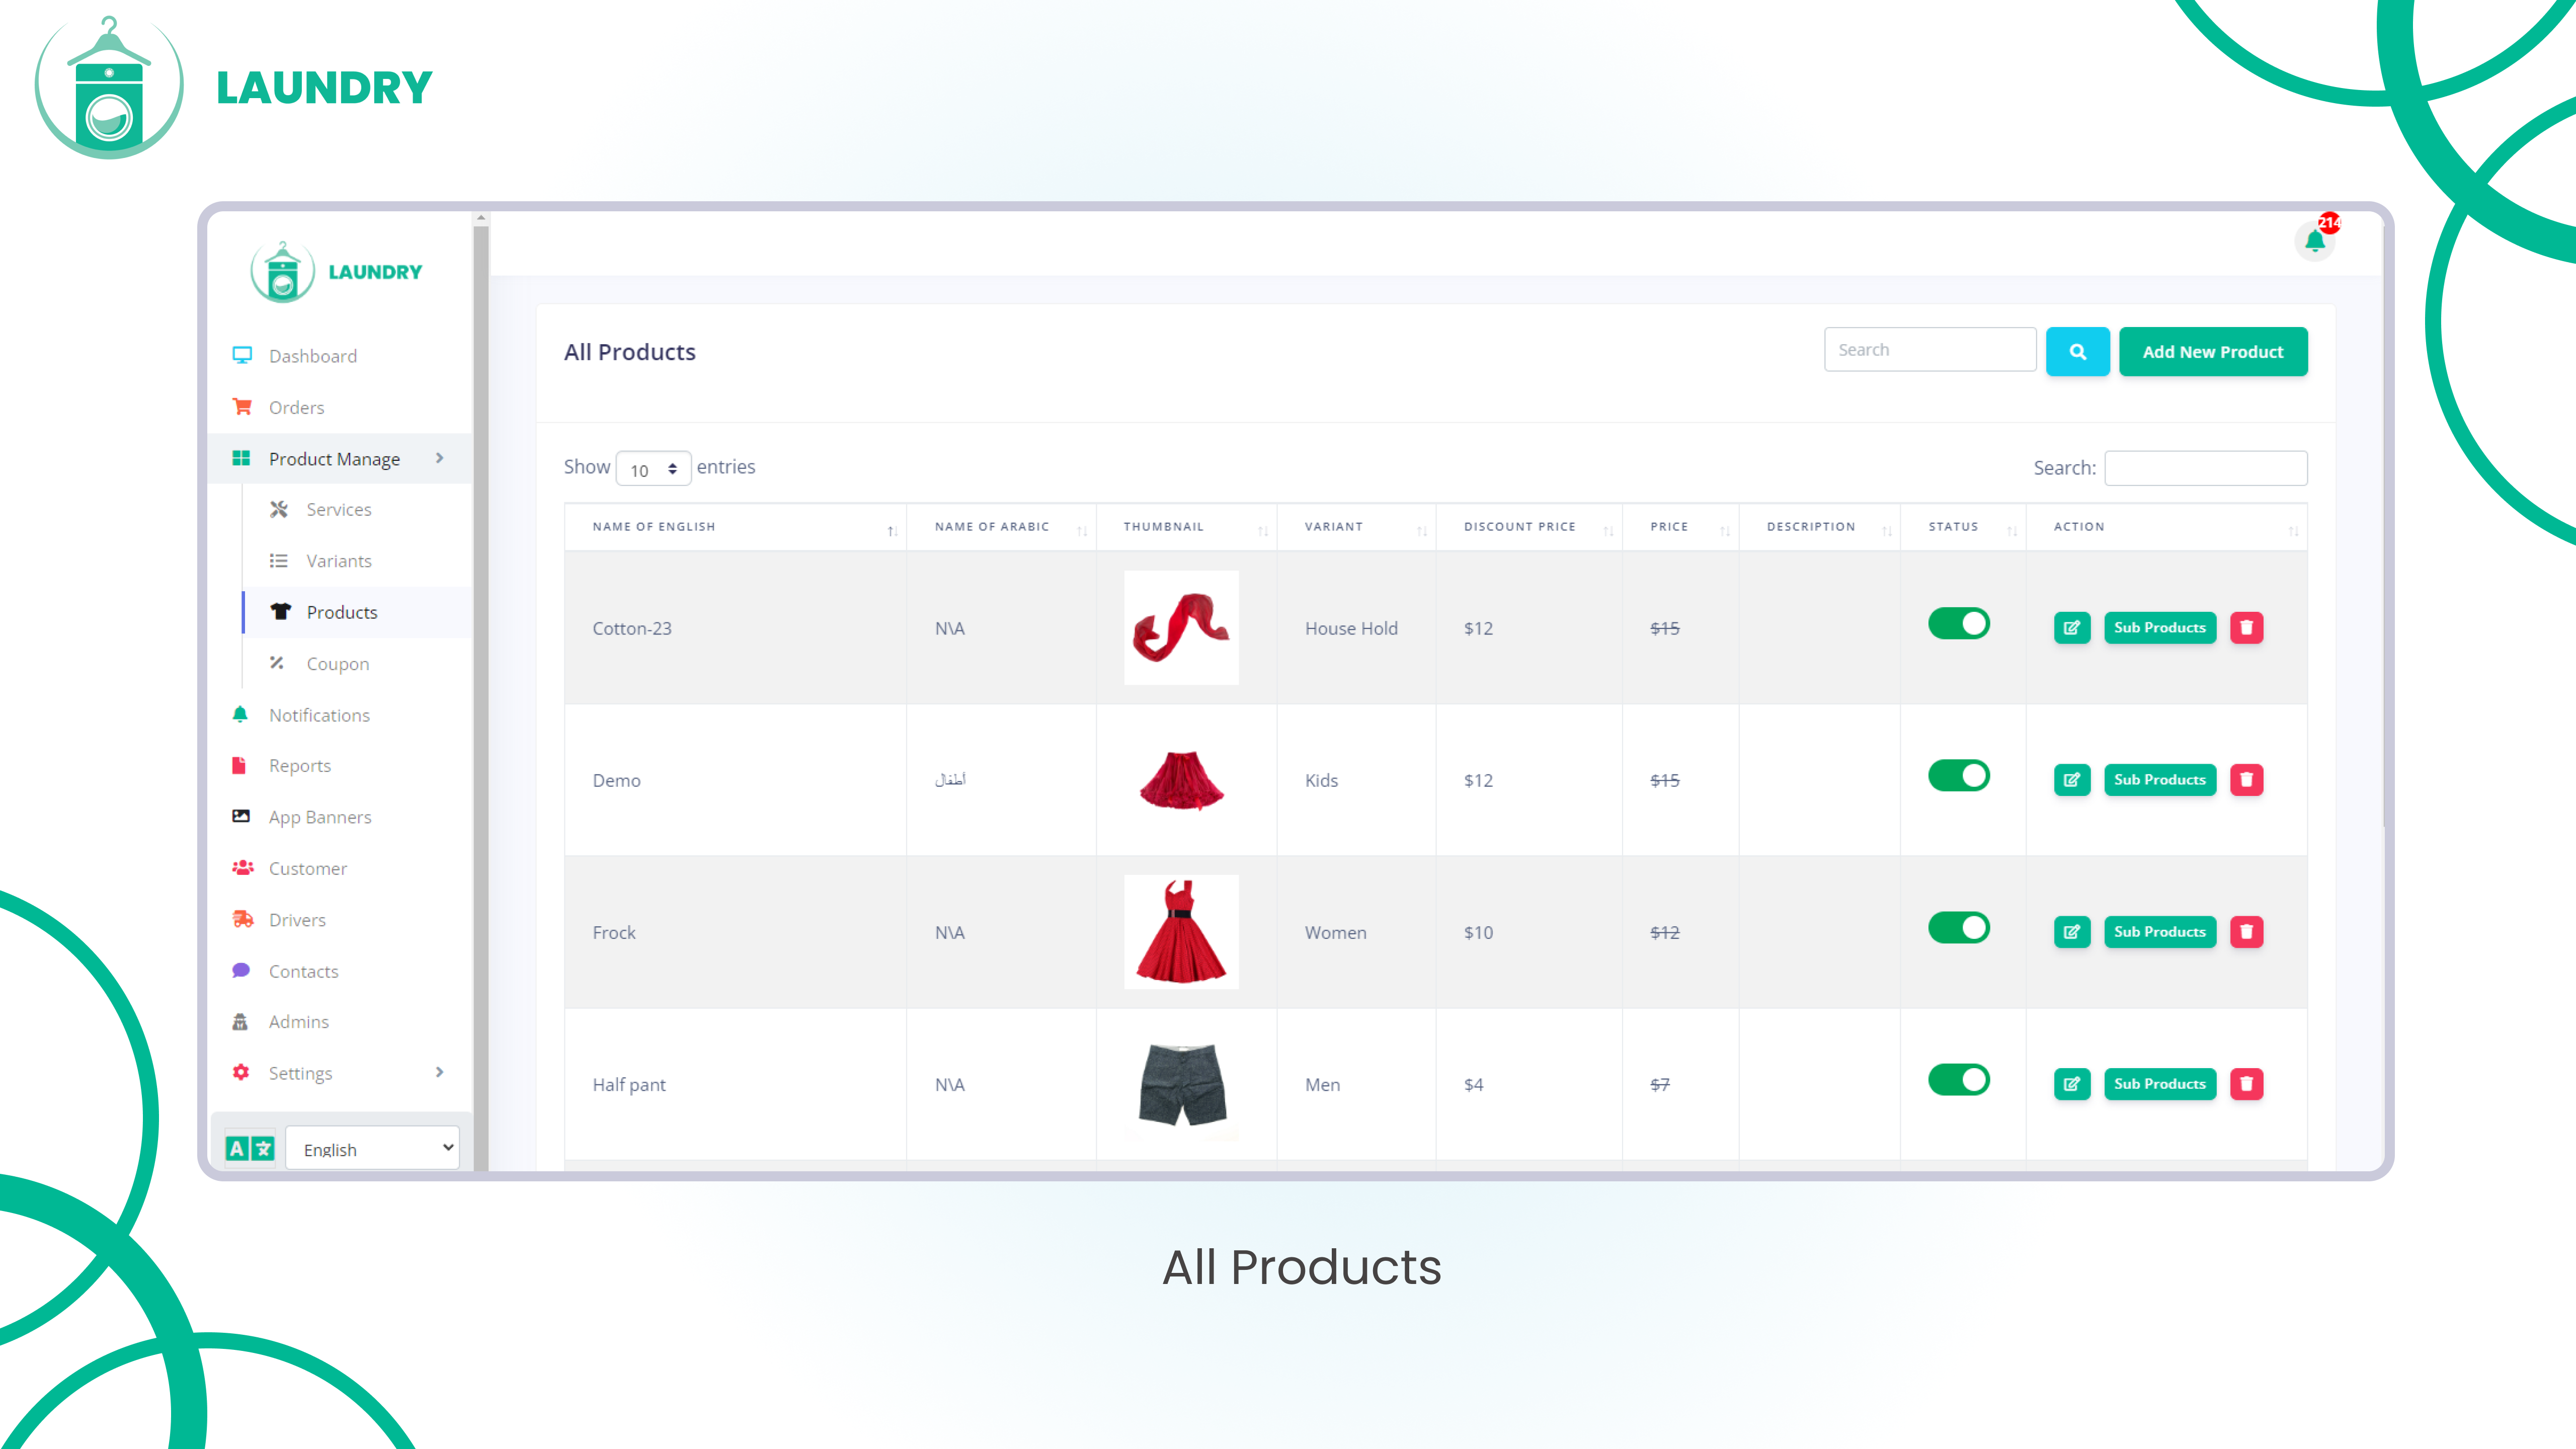Sort by Name of English column arrows
This screenshot has width=2576, height=1449.
(x=891, y=530)
